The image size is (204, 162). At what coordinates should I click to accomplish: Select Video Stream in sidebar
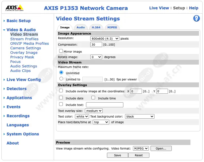[x=24, y=34]
